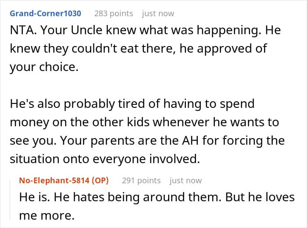Collapse the reply thread using the vertical line
This screenshot has width=307, height=228.
[10, 199]
